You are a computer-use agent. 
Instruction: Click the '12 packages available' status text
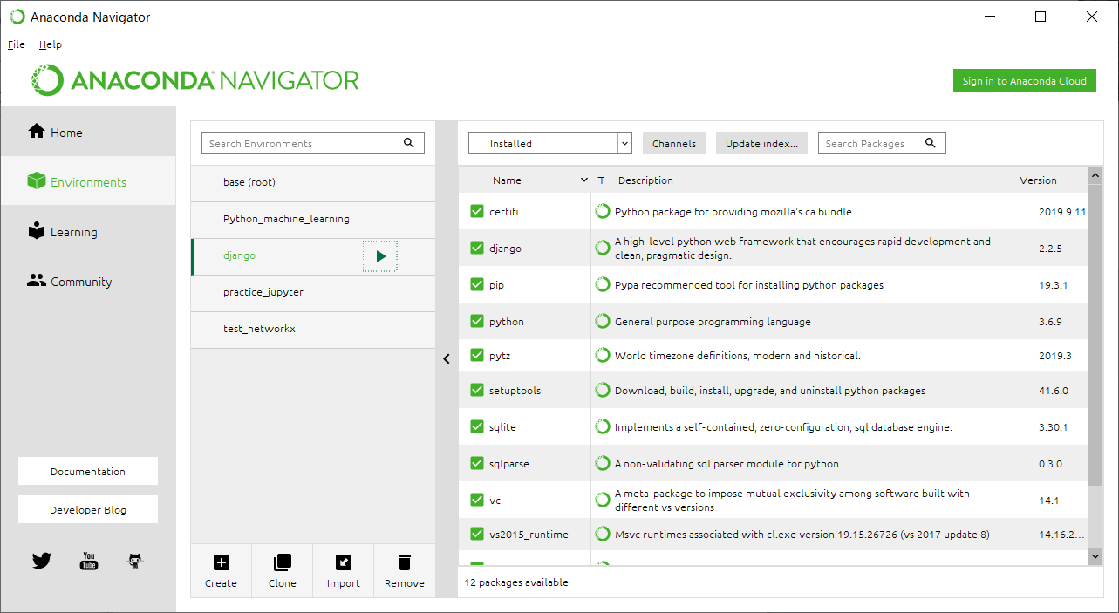[516, 582]
